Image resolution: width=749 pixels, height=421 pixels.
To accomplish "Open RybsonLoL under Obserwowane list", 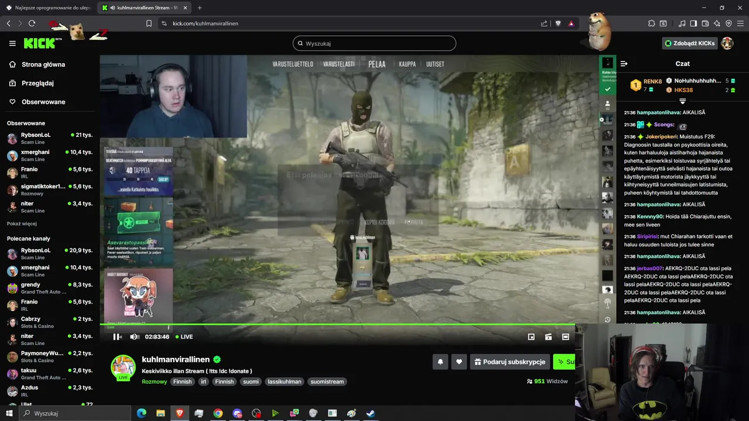I will coord(50,138).
